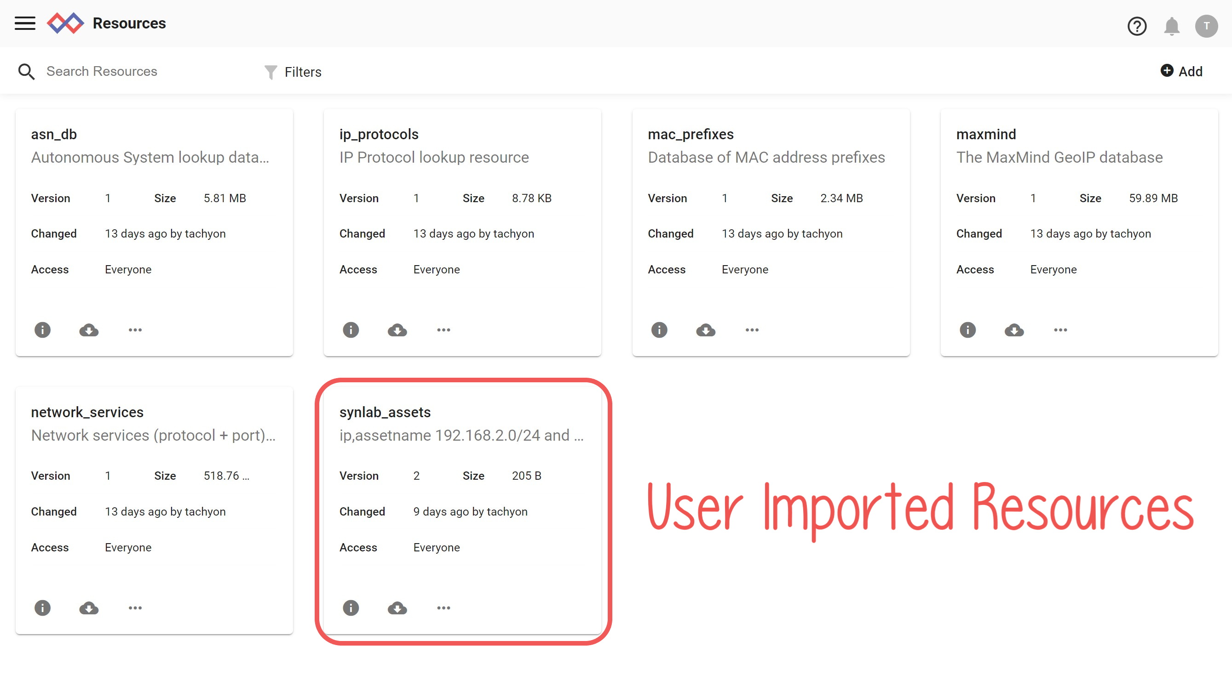Open more options for the synlab_assets card
Image resolution: width=1232 pixels, height=692 pixels.
tap(443, 608)
